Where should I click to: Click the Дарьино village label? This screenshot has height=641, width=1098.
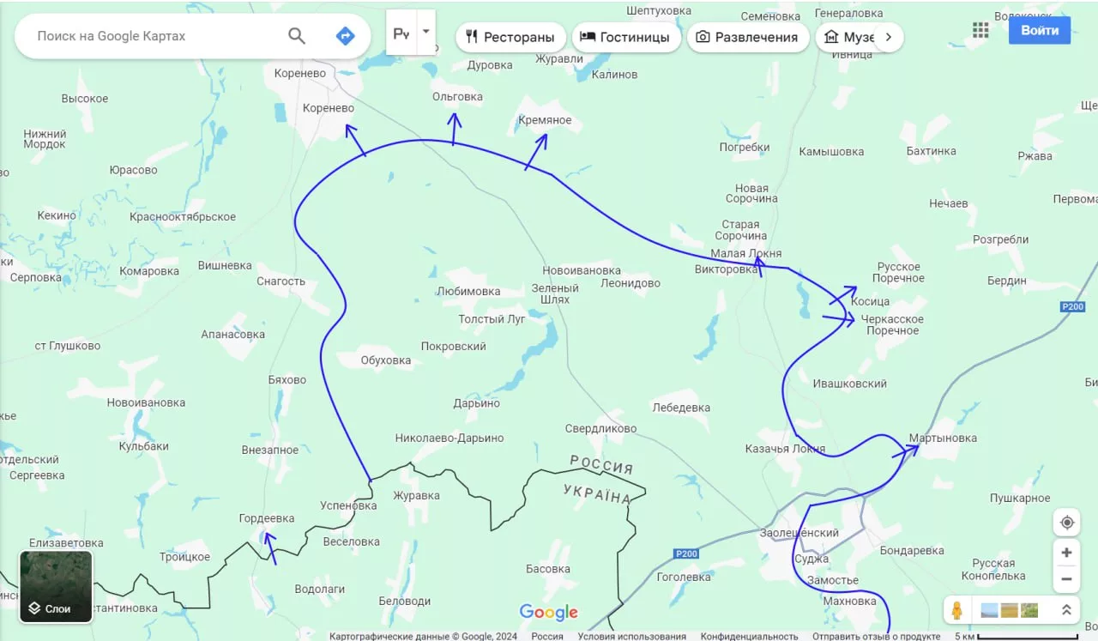pyautogui.click(x=477, y=403)
